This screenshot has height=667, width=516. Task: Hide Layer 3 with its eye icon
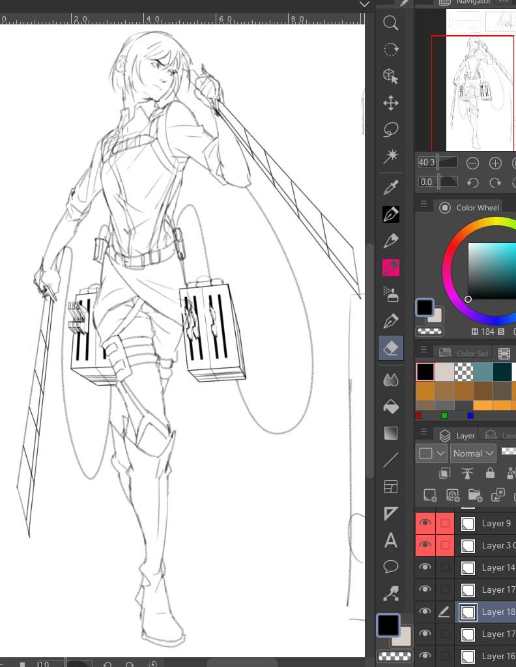[425, 545]
